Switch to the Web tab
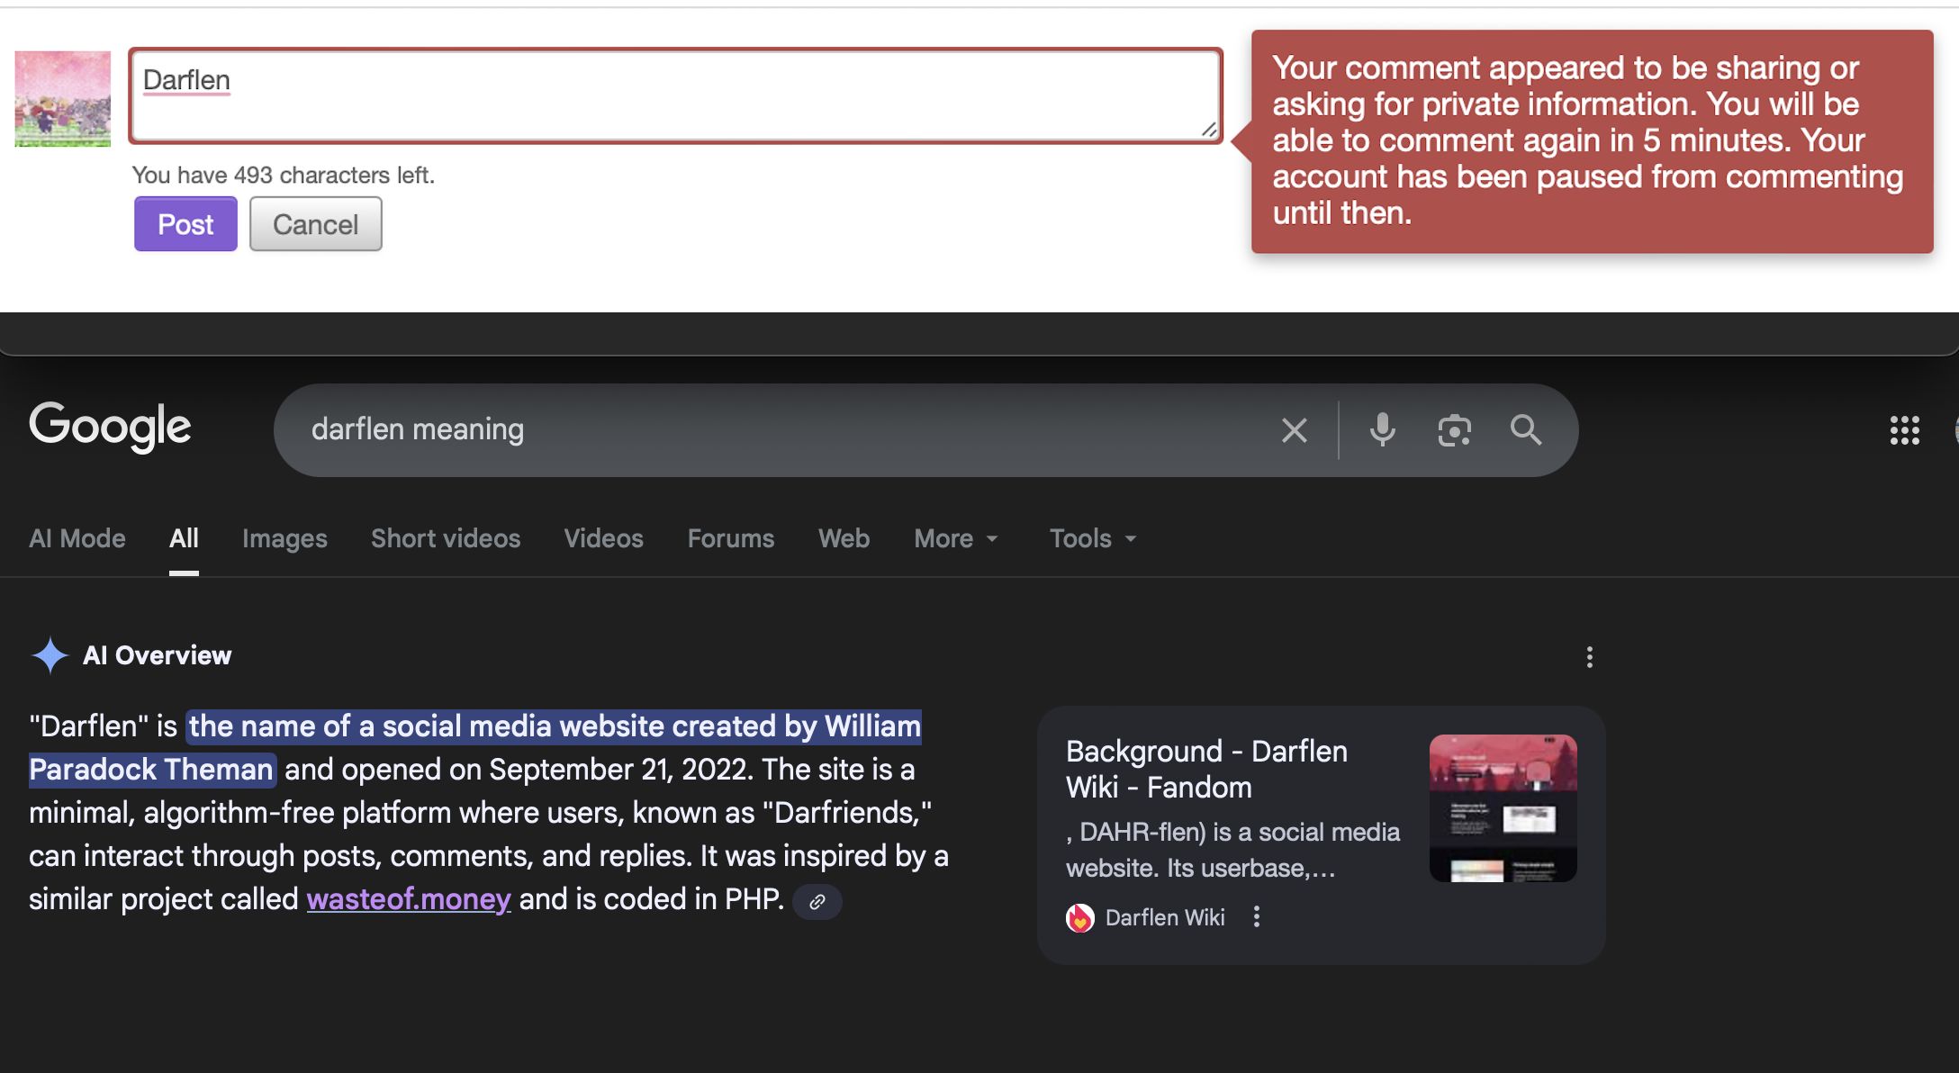The height and width of the screenshot is (1073, 1959). click(844, 538)
